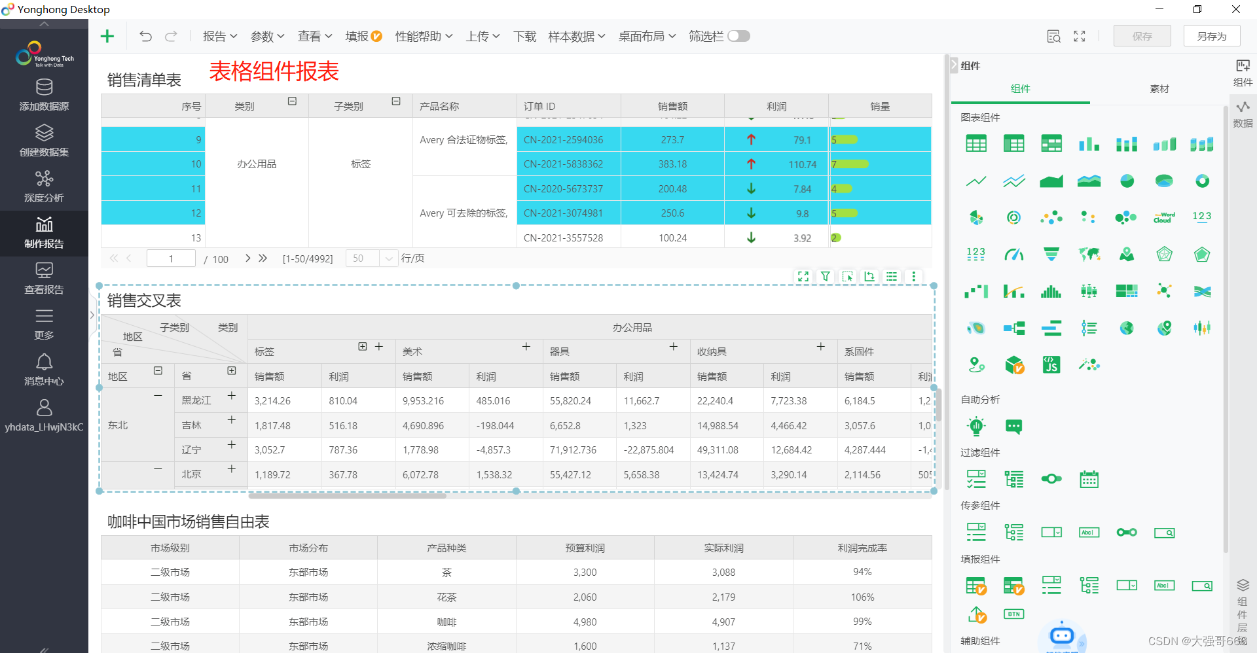Collapse the 地区 header minus box
Screen dimensions: 1257x653
[x=158, y=370]
